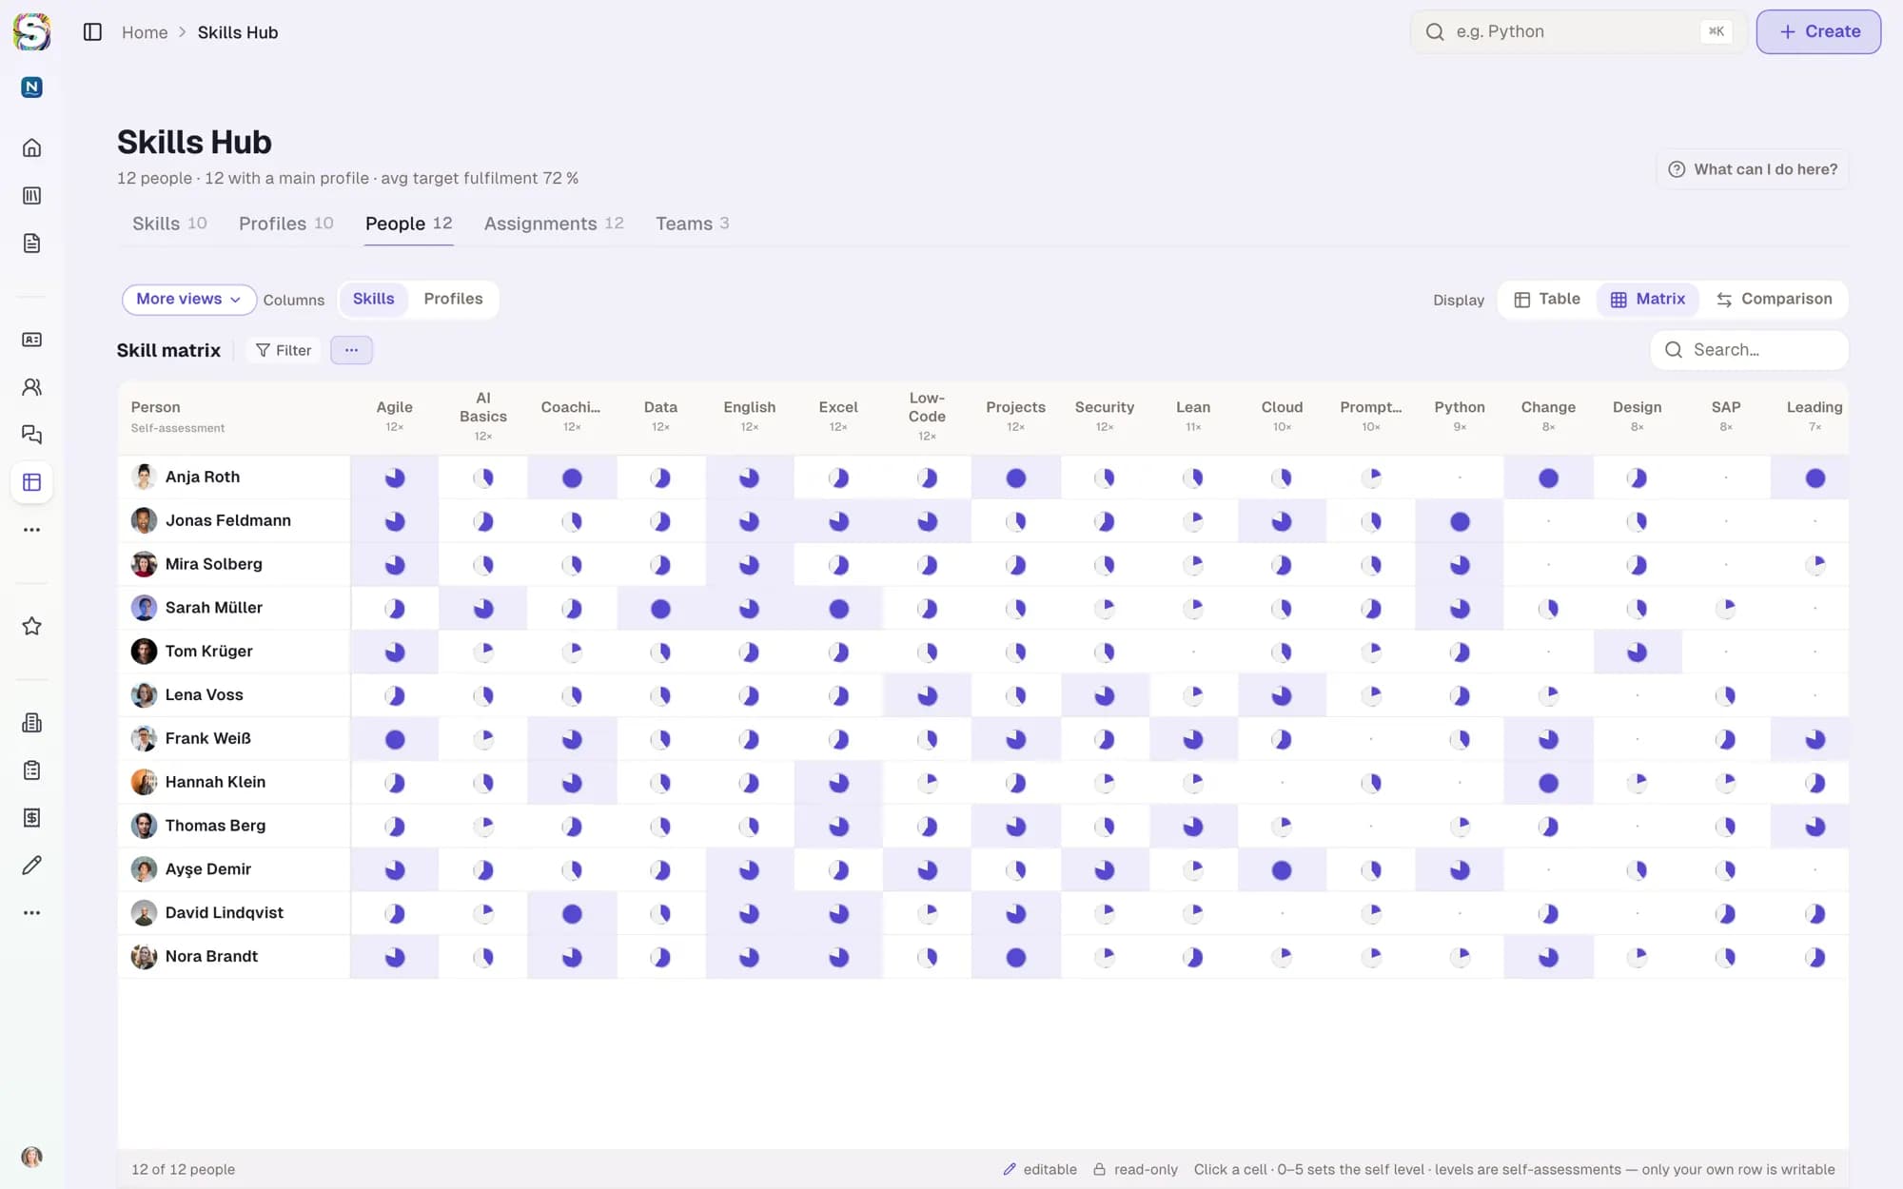Screen dimensions: 1903x1189
Task: Expand the More views dropdown
Action: click(x=188, y=300)
